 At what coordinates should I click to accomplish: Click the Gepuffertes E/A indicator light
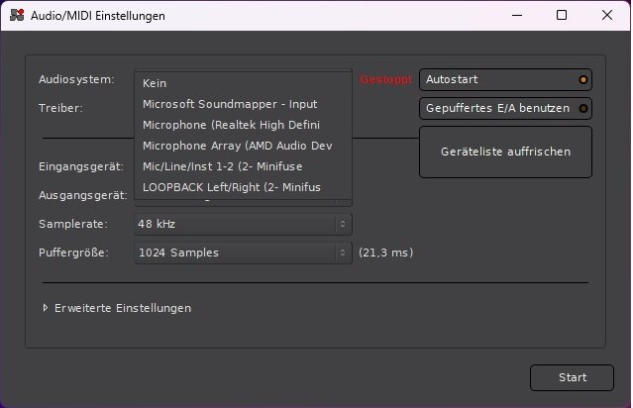582,108
